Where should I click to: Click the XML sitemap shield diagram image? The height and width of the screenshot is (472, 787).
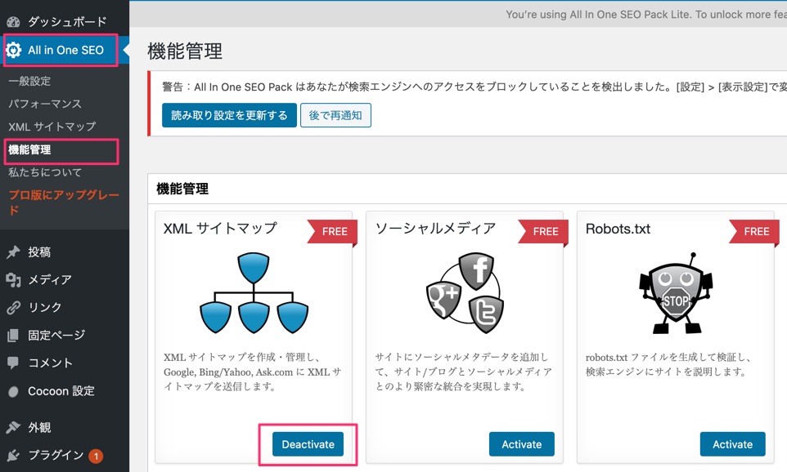254,293
